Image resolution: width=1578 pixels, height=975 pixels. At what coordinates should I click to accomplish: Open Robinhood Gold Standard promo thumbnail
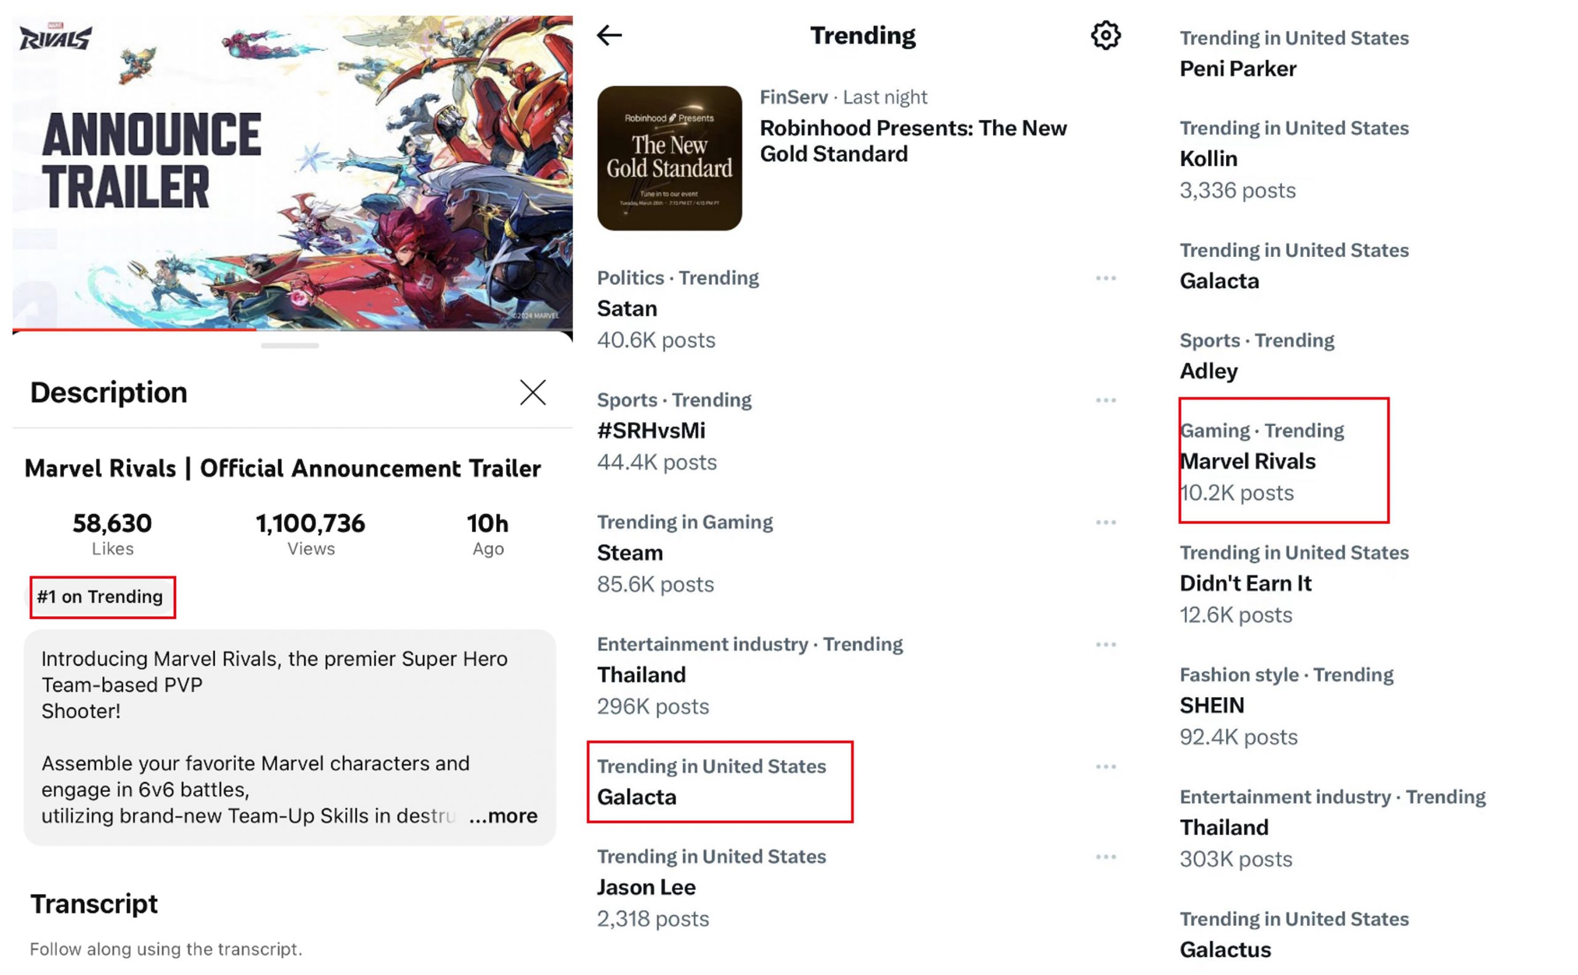pyautogui.click(x=669, y=158)
